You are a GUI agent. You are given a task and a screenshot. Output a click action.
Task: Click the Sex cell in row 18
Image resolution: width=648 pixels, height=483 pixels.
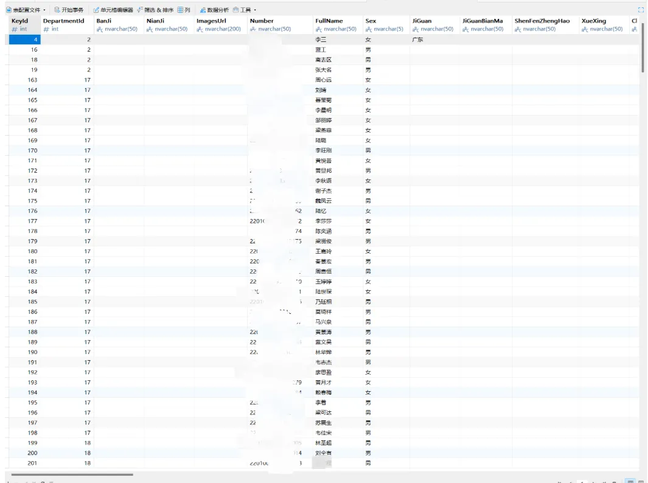tap(386, 60)
